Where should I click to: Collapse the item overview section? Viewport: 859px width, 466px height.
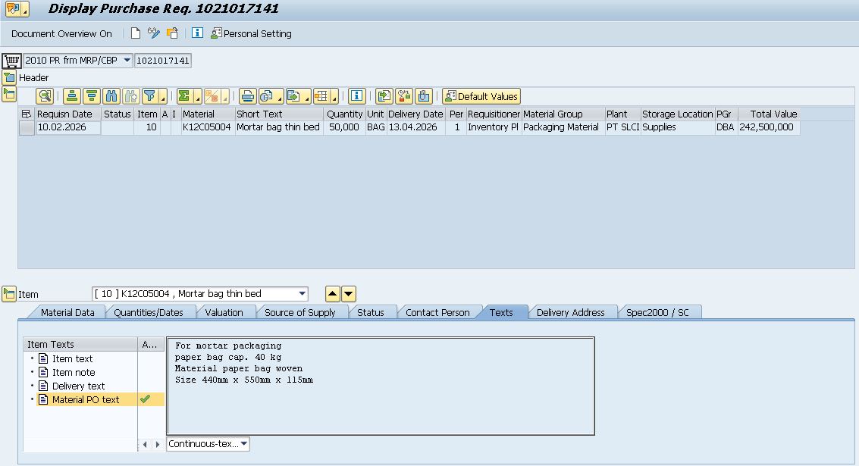[9, 94]
